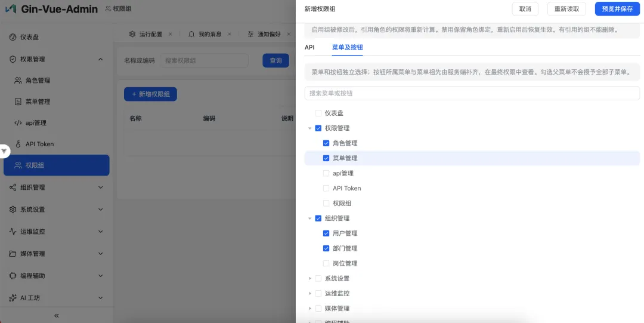Uncheck the 用户管理 checkbox in menu tree
Screen dimensions: 644x323
[326, 233]
